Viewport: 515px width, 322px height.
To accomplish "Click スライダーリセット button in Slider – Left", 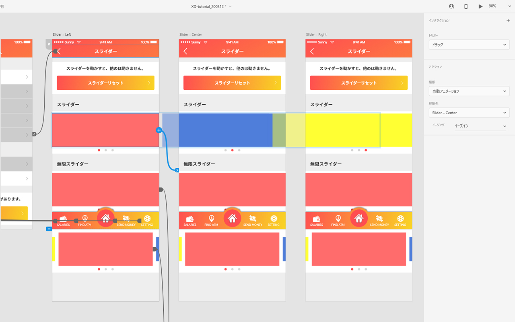I will point(105,83).
